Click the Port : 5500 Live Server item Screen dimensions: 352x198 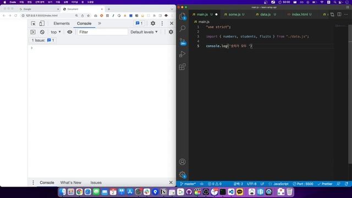pos(303,184)
